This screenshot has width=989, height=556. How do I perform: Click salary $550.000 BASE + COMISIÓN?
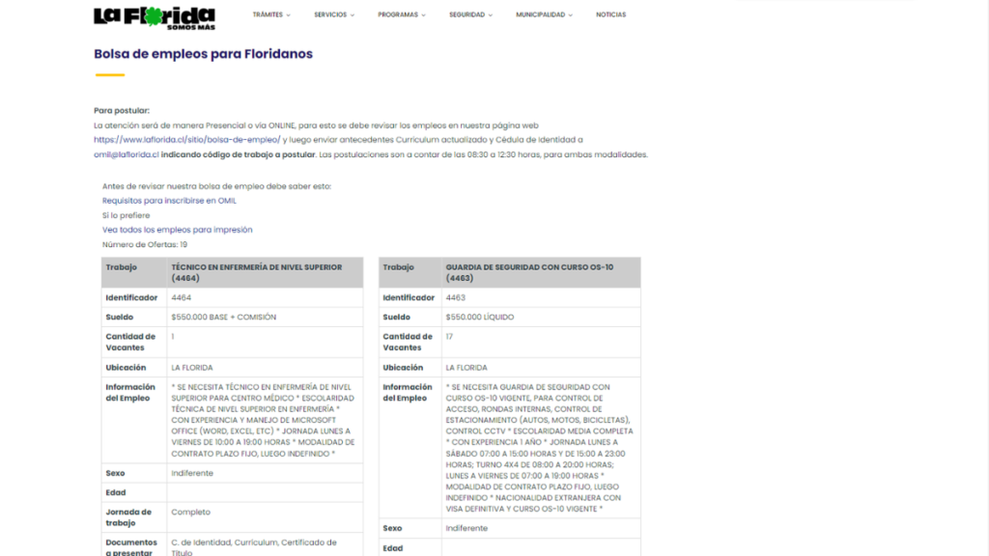[224, 317]
